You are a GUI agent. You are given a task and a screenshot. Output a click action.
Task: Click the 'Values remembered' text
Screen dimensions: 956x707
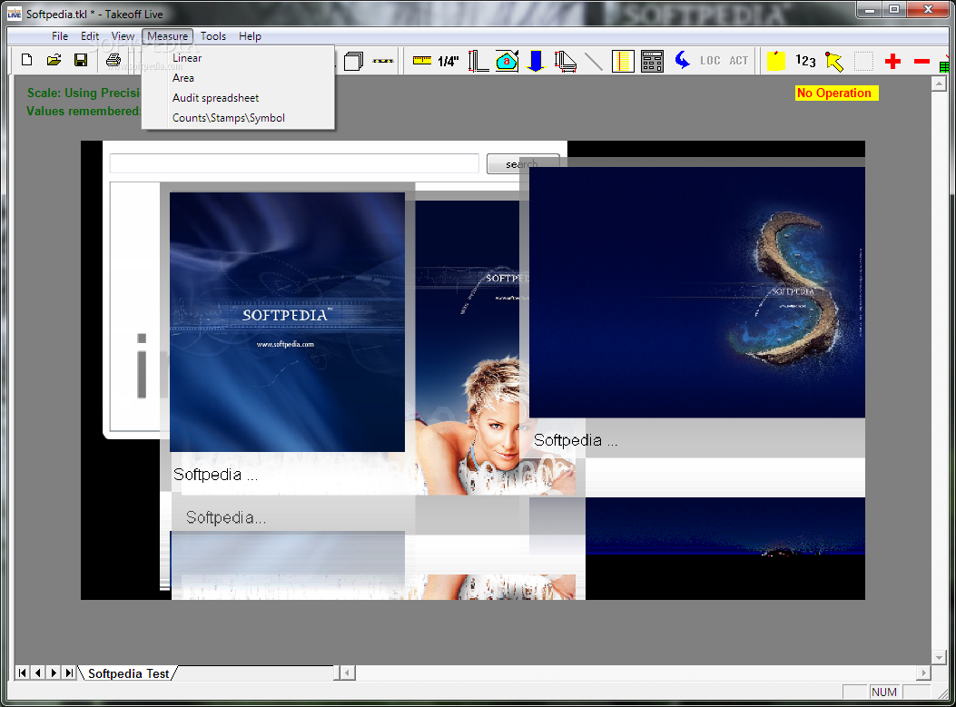point(84,111)
